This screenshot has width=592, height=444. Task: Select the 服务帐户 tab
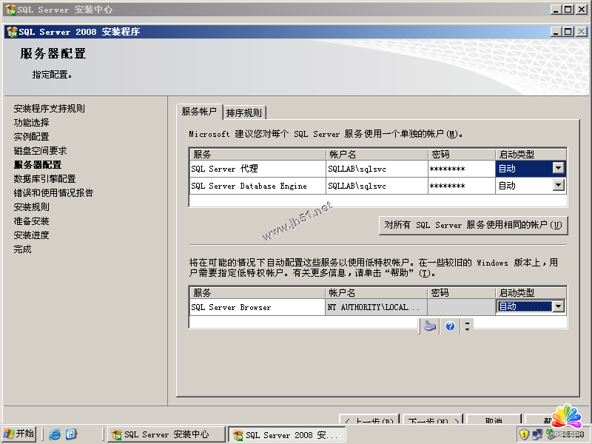click(x=200, y=112)
